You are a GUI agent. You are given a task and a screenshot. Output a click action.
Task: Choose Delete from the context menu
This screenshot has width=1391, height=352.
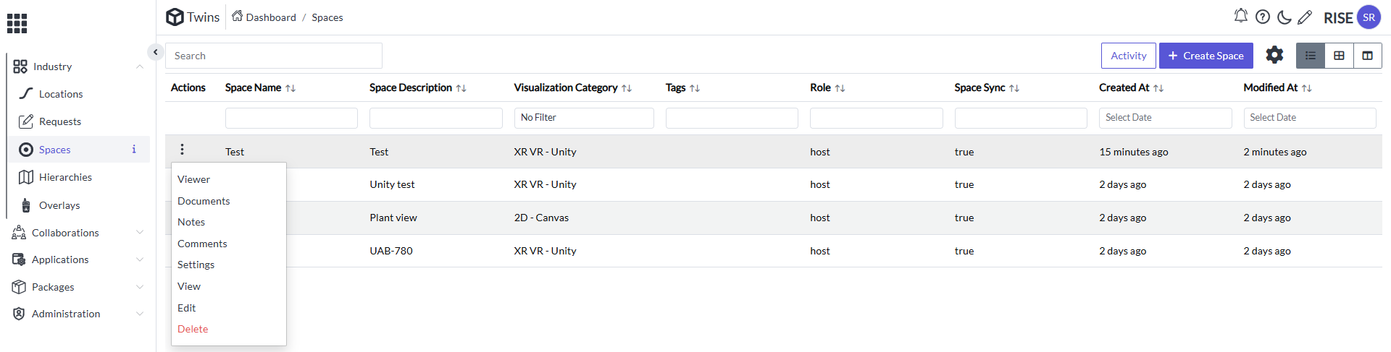(x=229, y=329)
